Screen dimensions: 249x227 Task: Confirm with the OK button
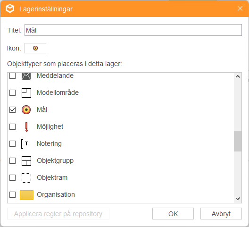(x=173, y=214)
